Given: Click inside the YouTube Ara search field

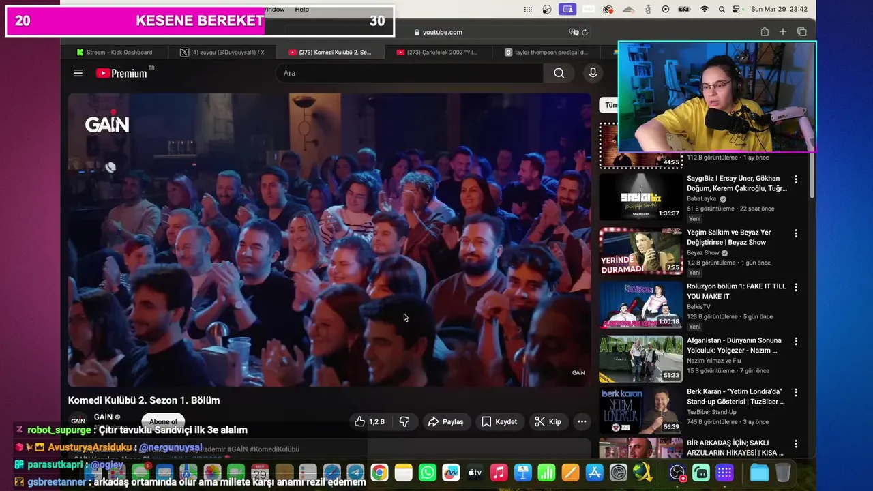Looking at the screenshot, I should (409, 73).
